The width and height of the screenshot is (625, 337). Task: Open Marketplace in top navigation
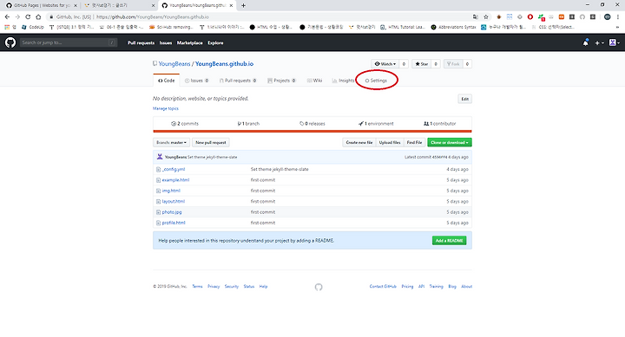point(190,43)
